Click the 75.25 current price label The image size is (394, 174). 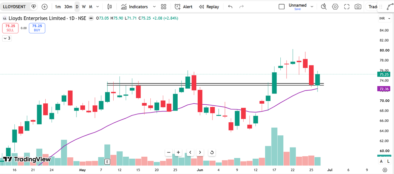tap(384, 75)
